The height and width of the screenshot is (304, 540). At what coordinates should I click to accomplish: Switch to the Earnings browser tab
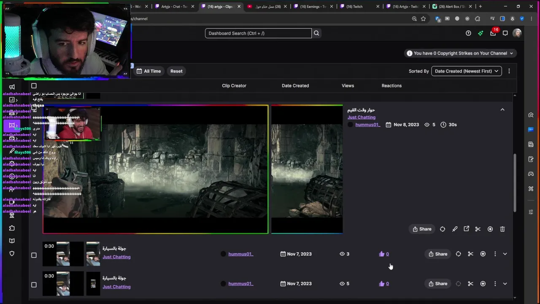click(x=313, y=6)
